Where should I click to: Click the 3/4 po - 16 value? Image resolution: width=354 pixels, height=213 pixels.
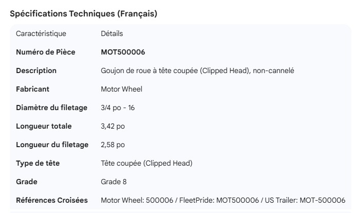pyautogui.click(x=118, y=108)
